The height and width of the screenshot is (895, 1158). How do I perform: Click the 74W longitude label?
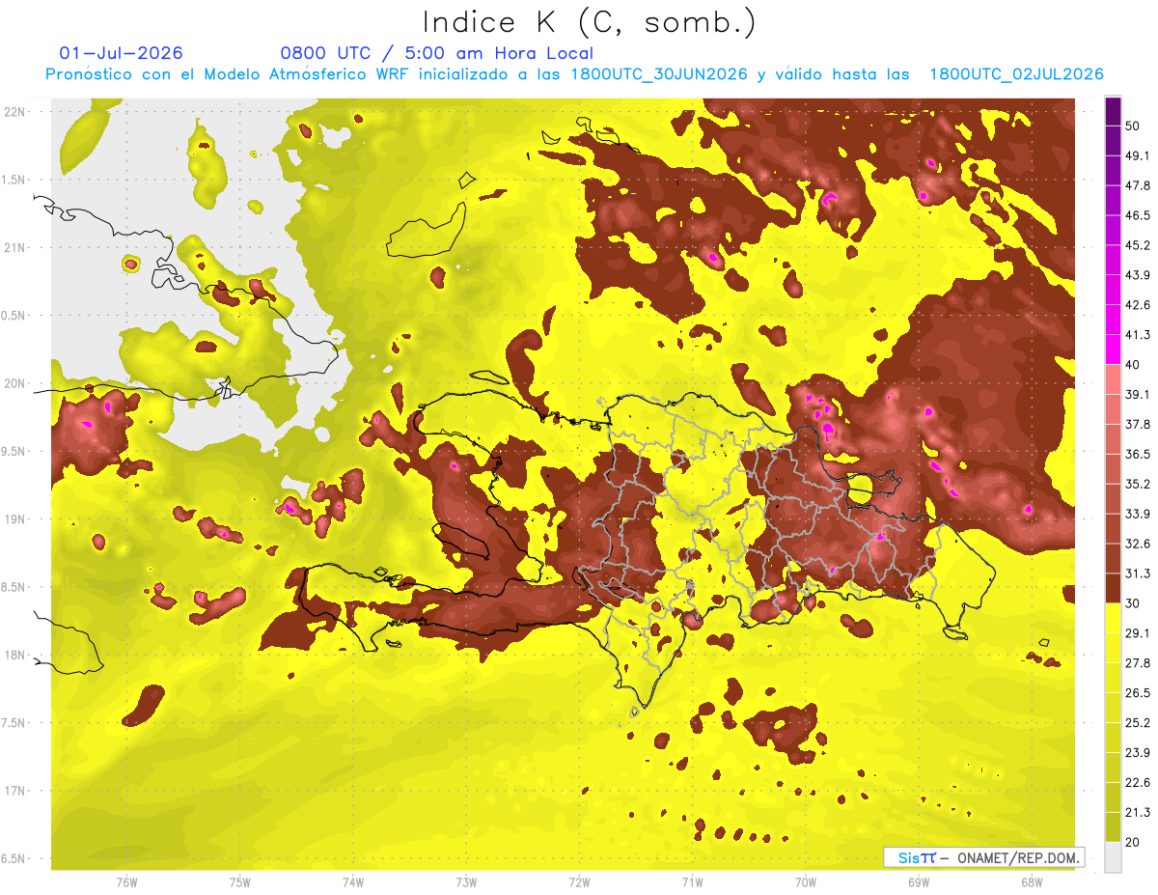353,881
